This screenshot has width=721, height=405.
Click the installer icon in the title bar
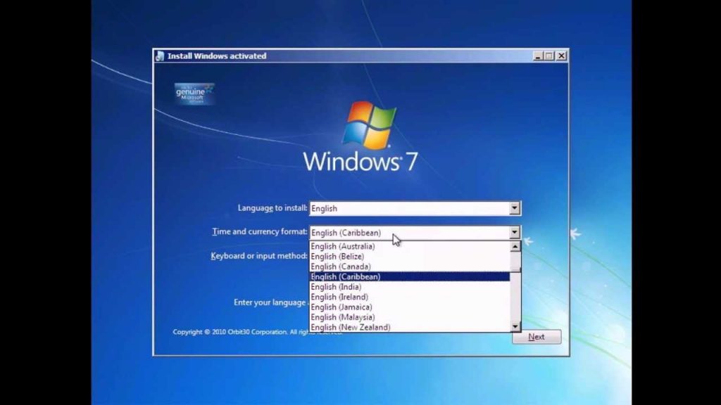[160, 56]
